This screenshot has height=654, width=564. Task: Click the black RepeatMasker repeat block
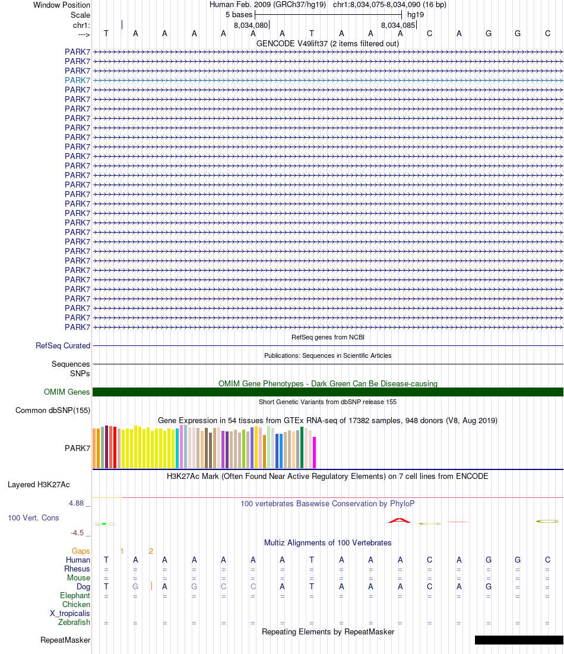(519, 640)
